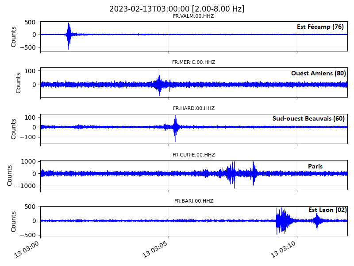
Task: Click the Counts axis label of CURIE plot
Action: [9, 176]
